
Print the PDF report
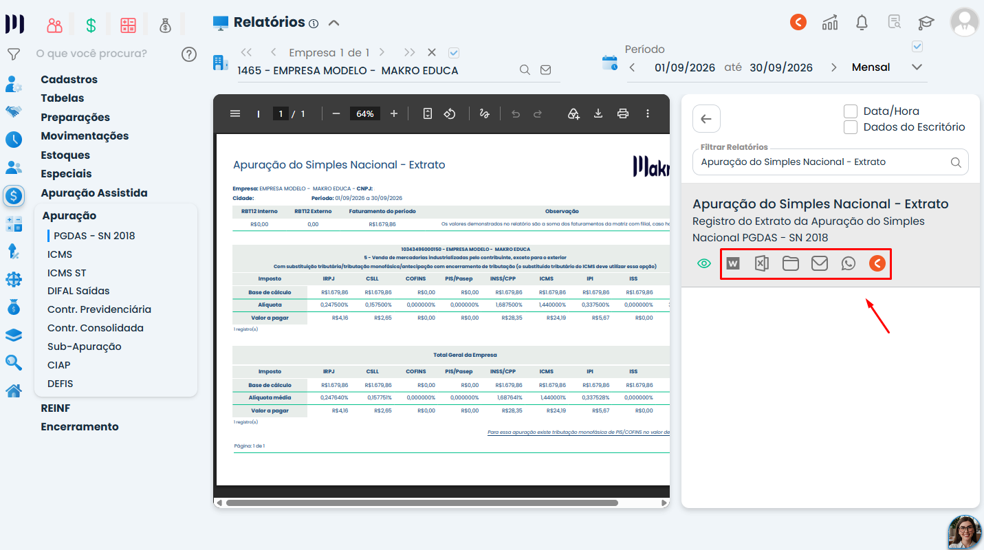623,113
